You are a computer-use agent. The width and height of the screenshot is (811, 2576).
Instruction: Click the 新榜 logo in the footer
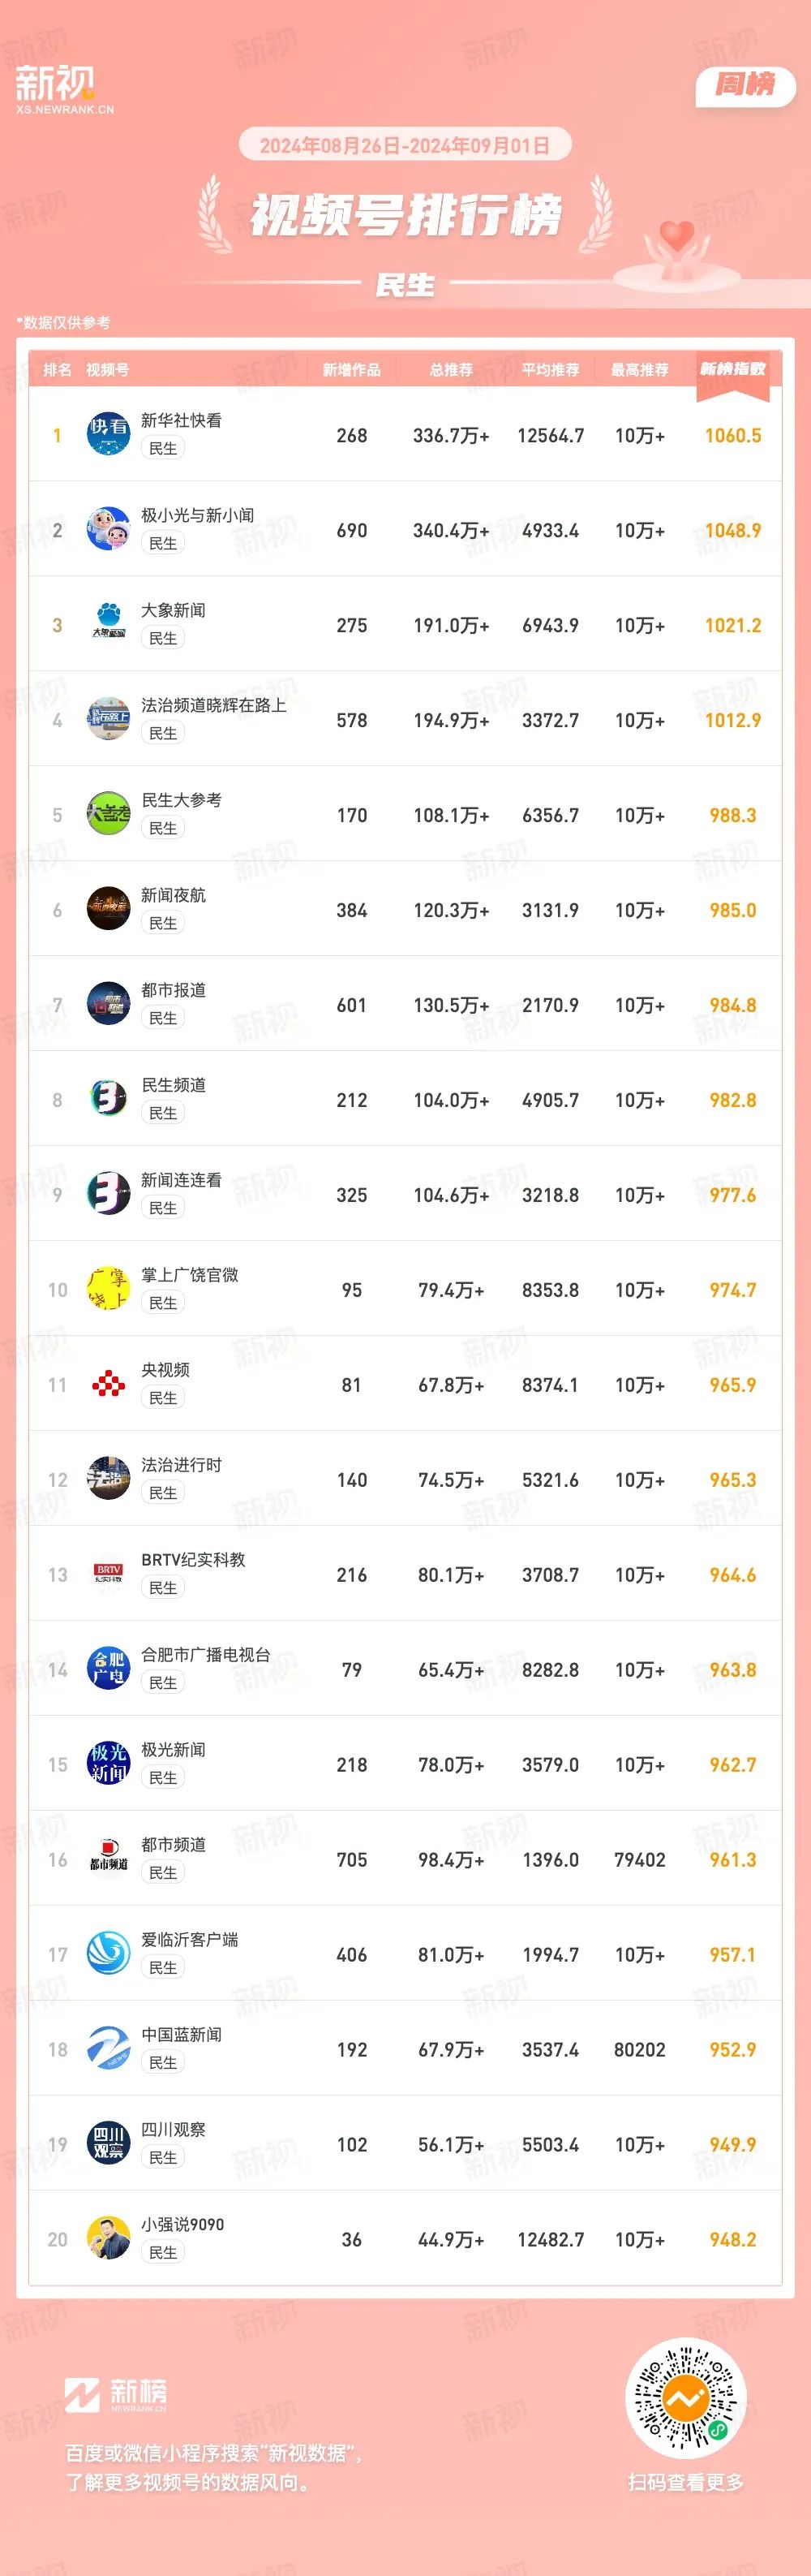(x=116, y=2394)
